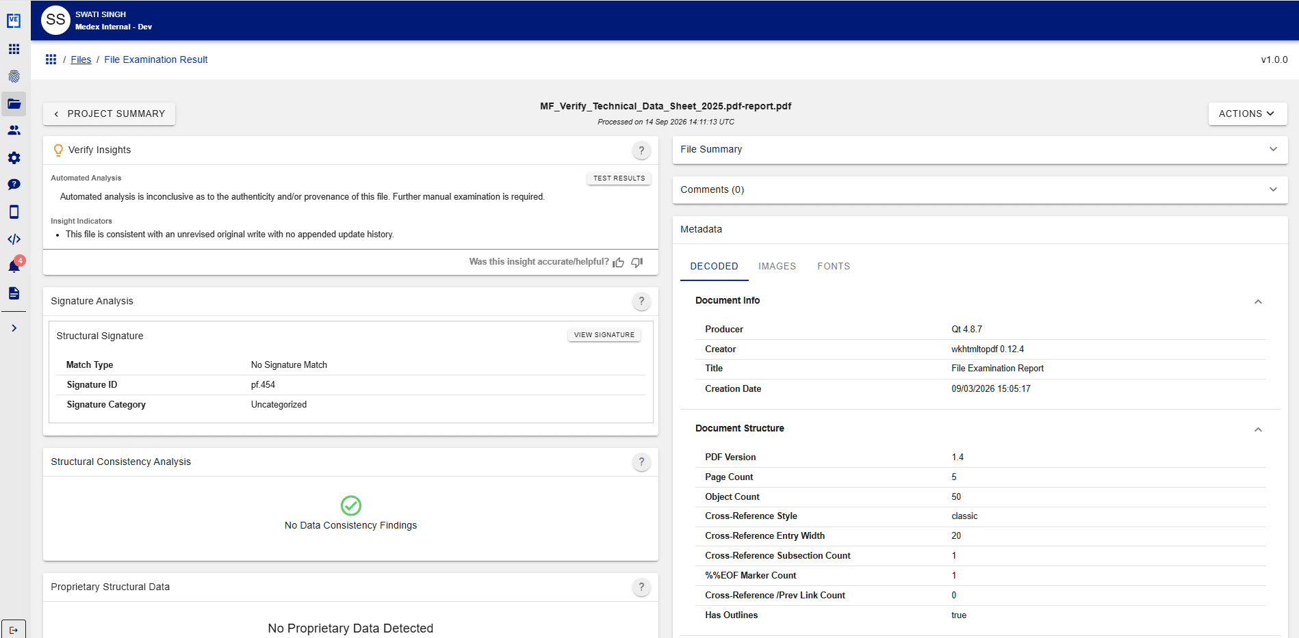Select the Decoded metadata tab
Screen dimensions: 1299x638
(714, 266)
